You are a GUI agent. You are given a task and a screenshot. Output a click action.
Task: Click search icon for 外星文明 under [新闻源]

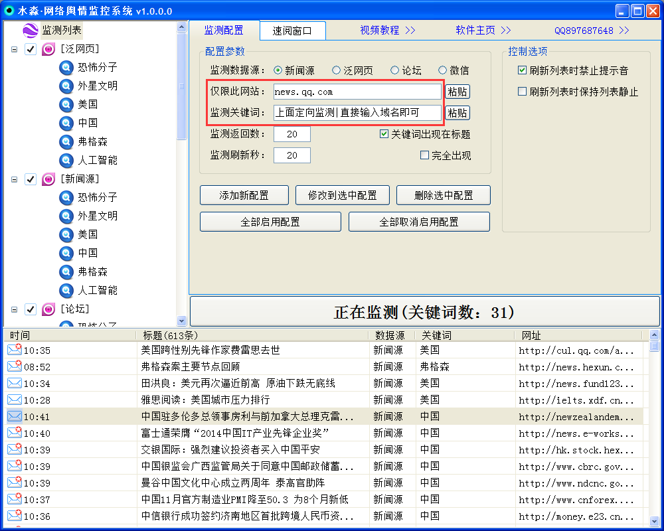tap(66, 216)
